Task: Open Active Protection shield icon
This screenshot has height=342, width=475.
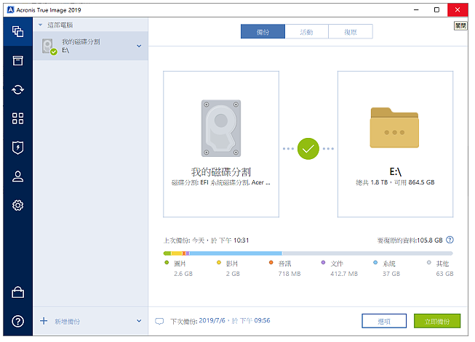Action: [18, 147]
